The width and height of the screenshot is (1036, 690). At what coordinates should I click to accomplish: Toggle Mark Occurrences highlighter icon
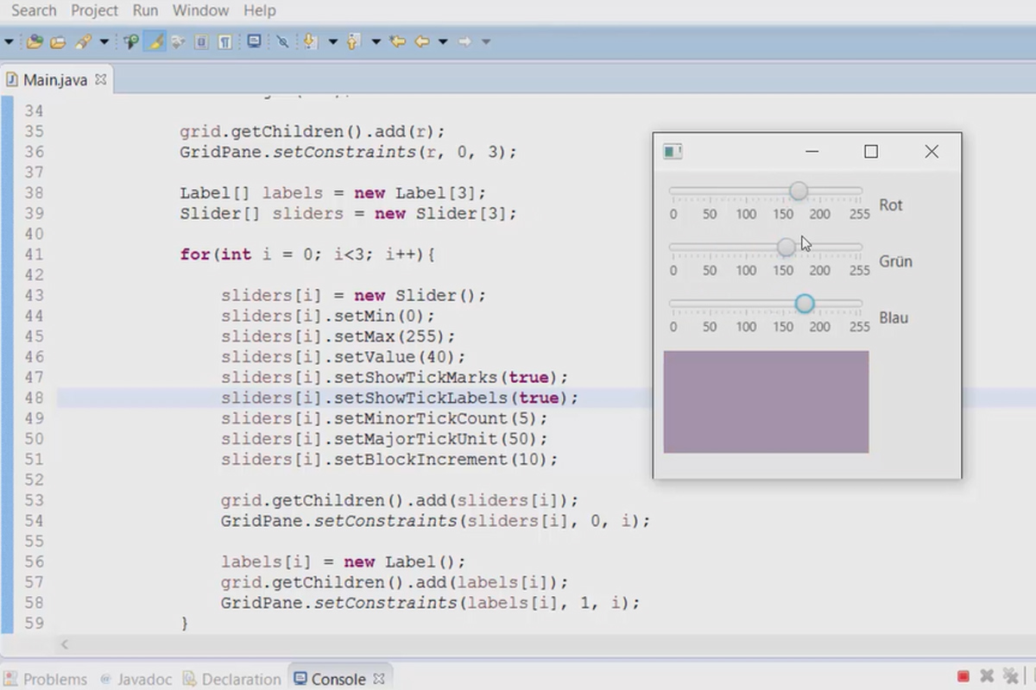coord(155,41)
